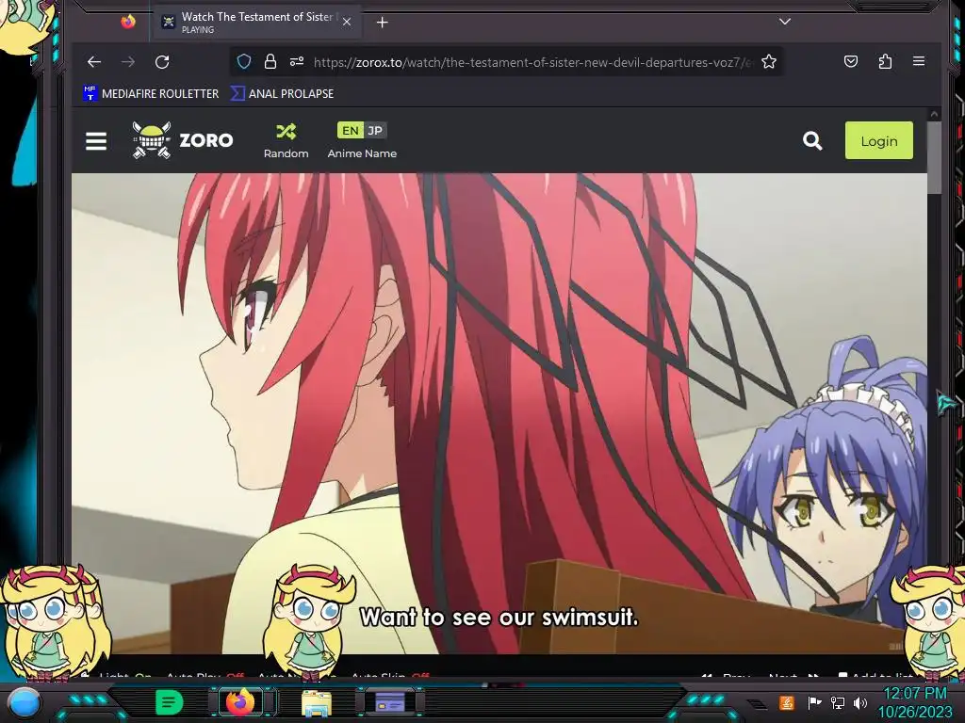Open the MEDIAFIRE ROULETTER bookmark
965x723 pixels.
(x=151, y=93)
